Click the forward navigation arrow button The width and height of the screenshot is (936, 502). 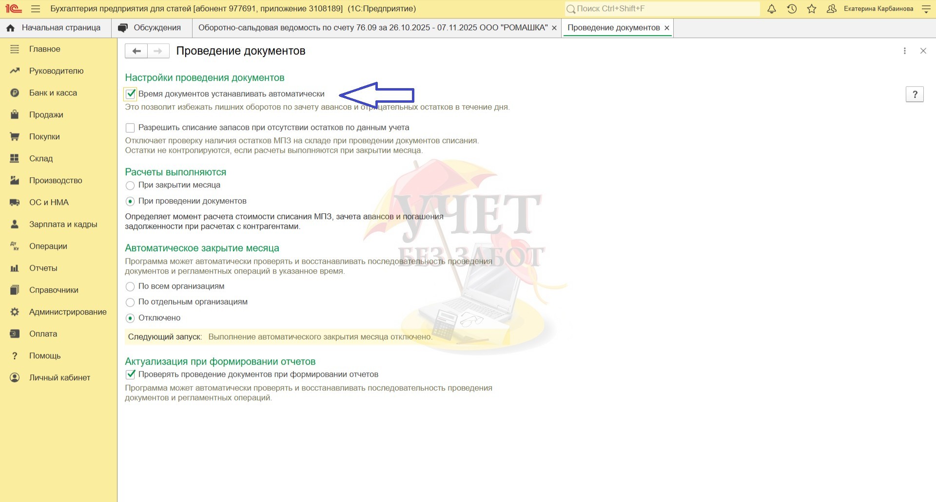(x=158, y=51)
